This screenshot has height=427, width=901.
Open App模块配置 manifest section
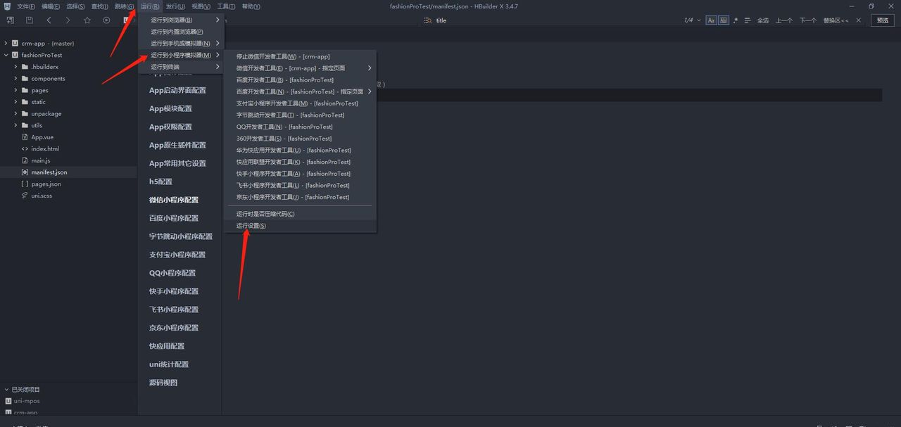[170, 108]
